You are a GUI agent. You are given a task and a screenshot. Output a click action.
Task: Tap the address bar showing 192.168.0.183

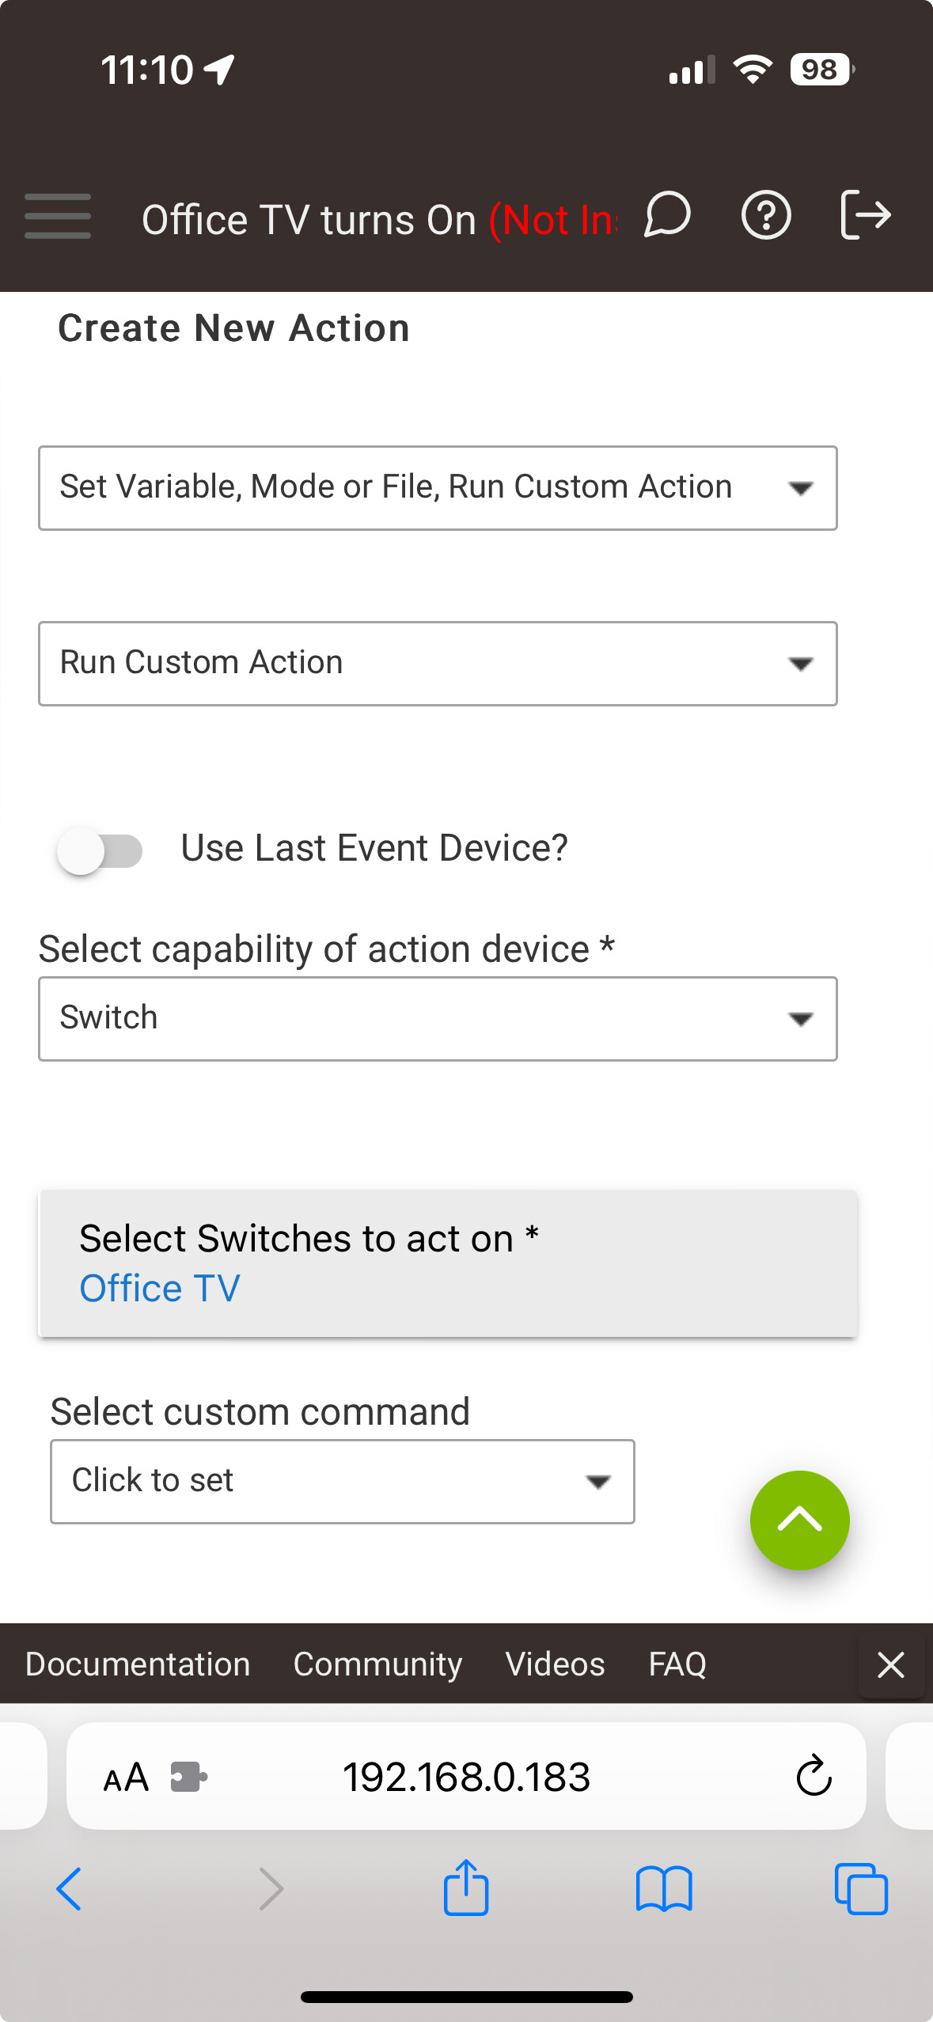(x=467, y=1775)
